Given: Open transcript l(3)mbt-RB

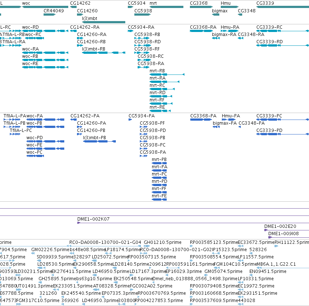Looking at the screenshot, I should click(94, 49).
